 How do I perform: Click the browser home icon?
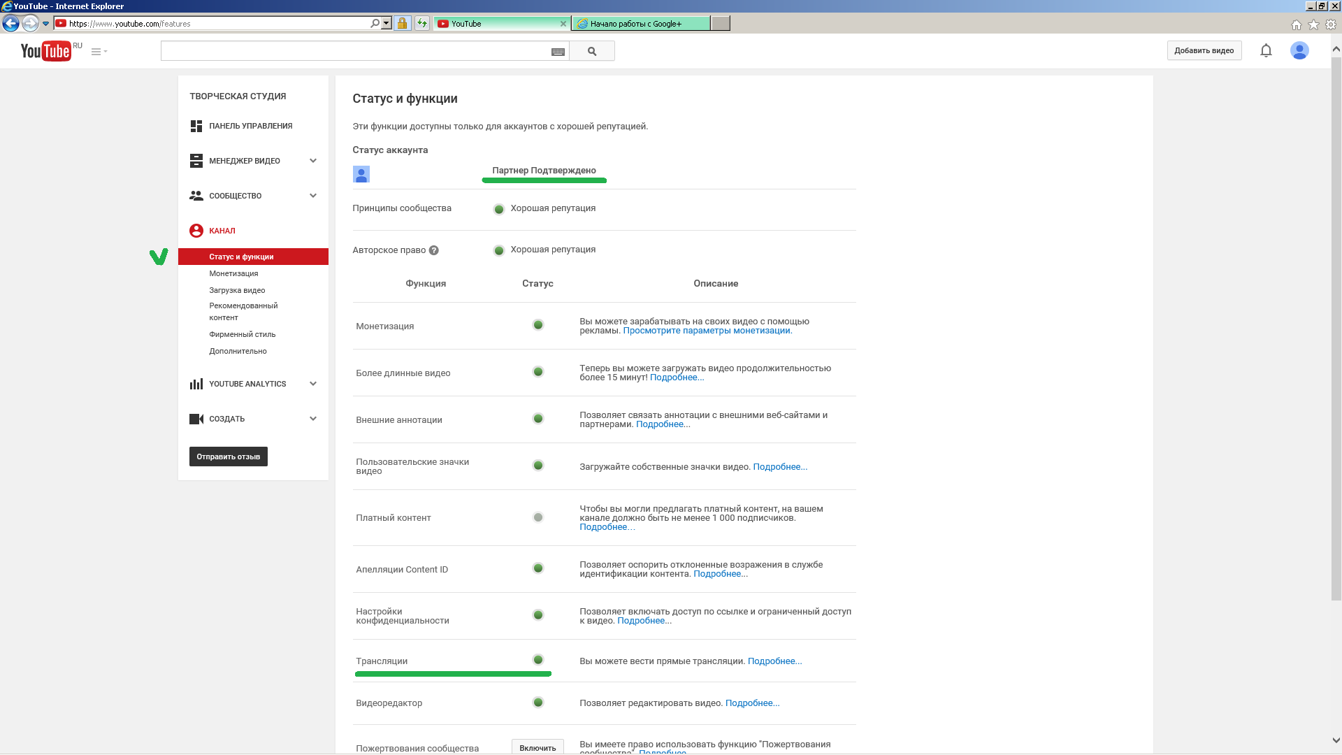point(1296,24)
